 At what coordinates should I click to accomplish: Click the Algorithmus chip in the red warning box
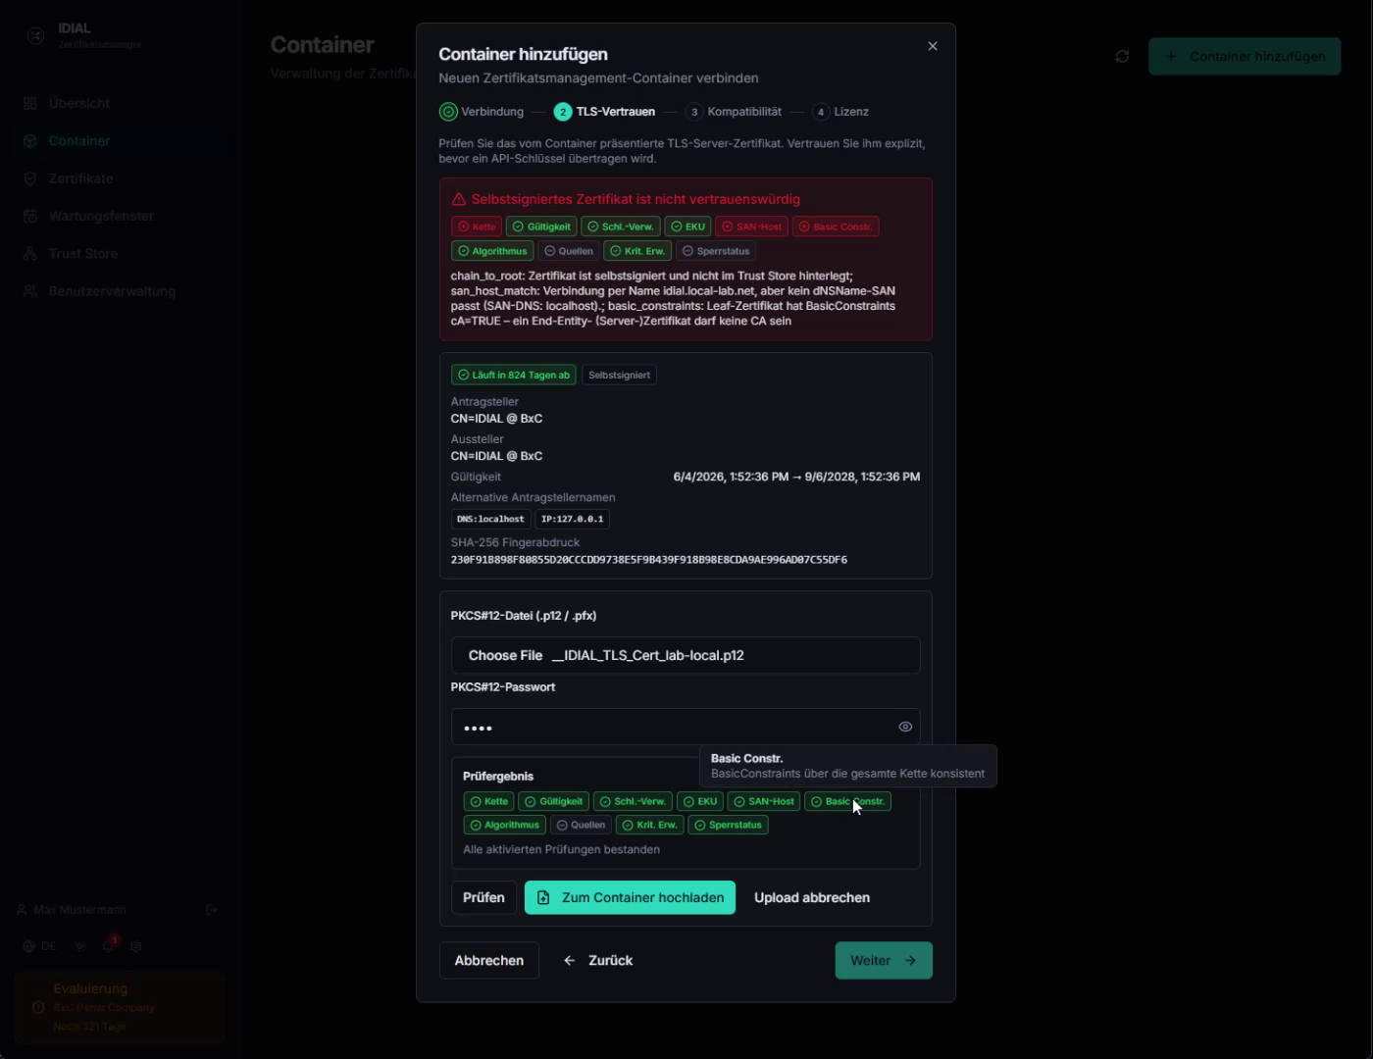pyautogui.click(x=492, y=251)
